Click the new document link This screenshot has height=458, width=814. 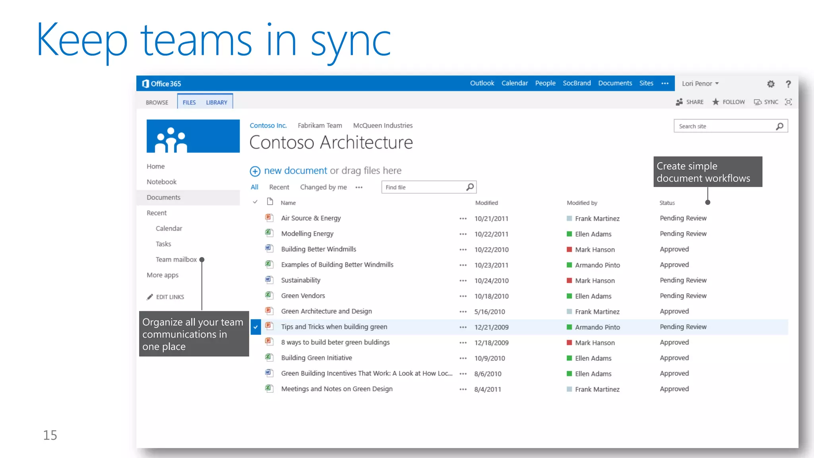pyautogui.click(x=296, y=171)
